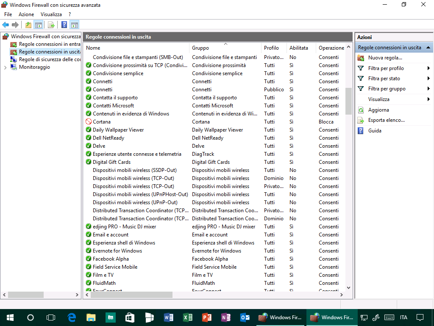
Task: Click the Nuova regola icon
Action: click(361, 58)
